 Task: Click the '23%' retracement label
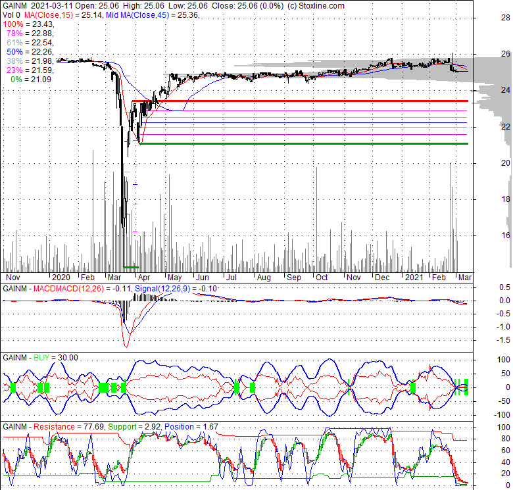click(14, 70)
